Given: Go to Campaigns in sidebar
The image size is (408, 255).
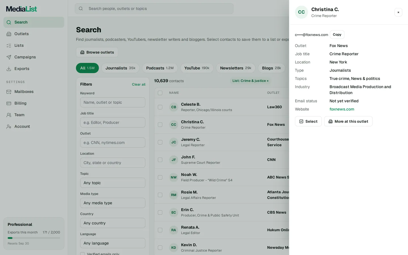Looking at the screenshot, I should pos(34,57).
